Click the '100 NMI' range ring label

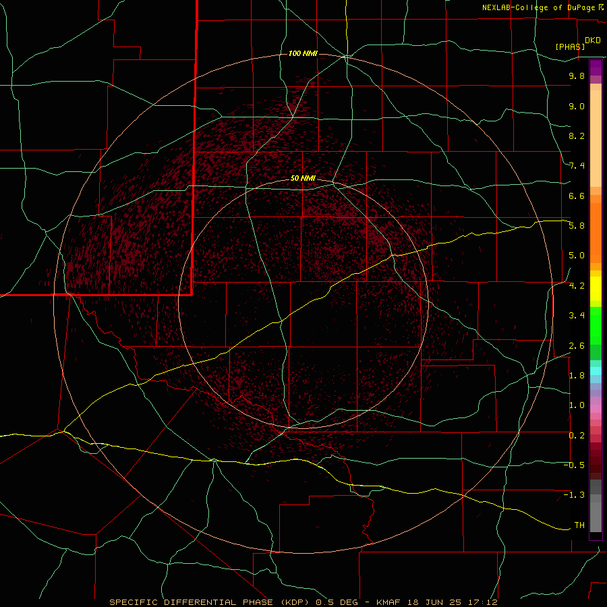303,53
